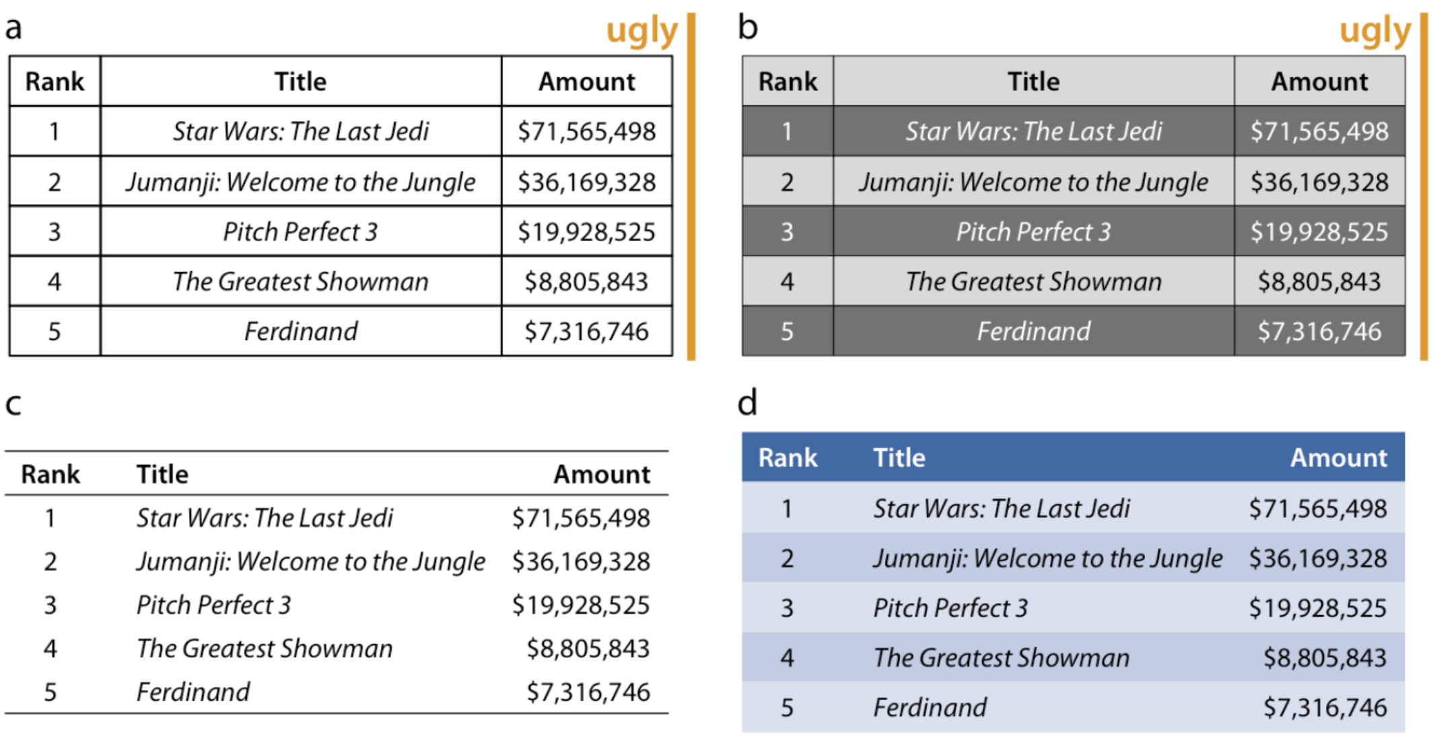Select the Rank header in blue table d
1435x739 pixels.
click(x=788, y=458)
